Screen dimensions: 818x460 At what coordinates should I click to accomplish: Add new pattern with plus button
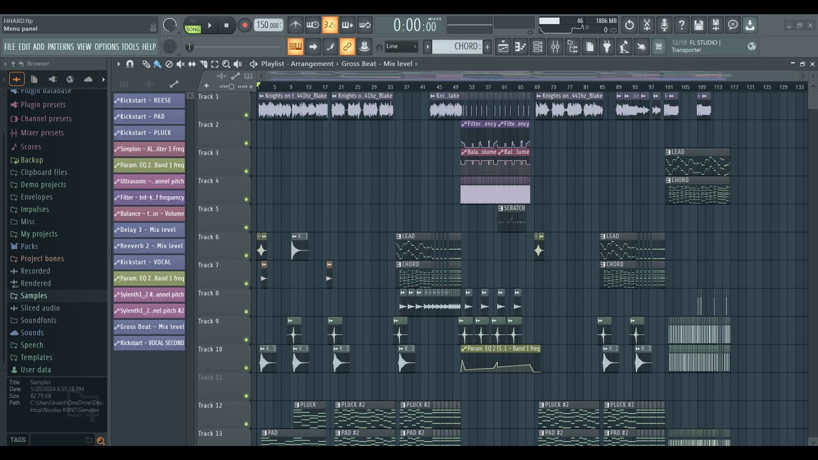tap(487, 47)
